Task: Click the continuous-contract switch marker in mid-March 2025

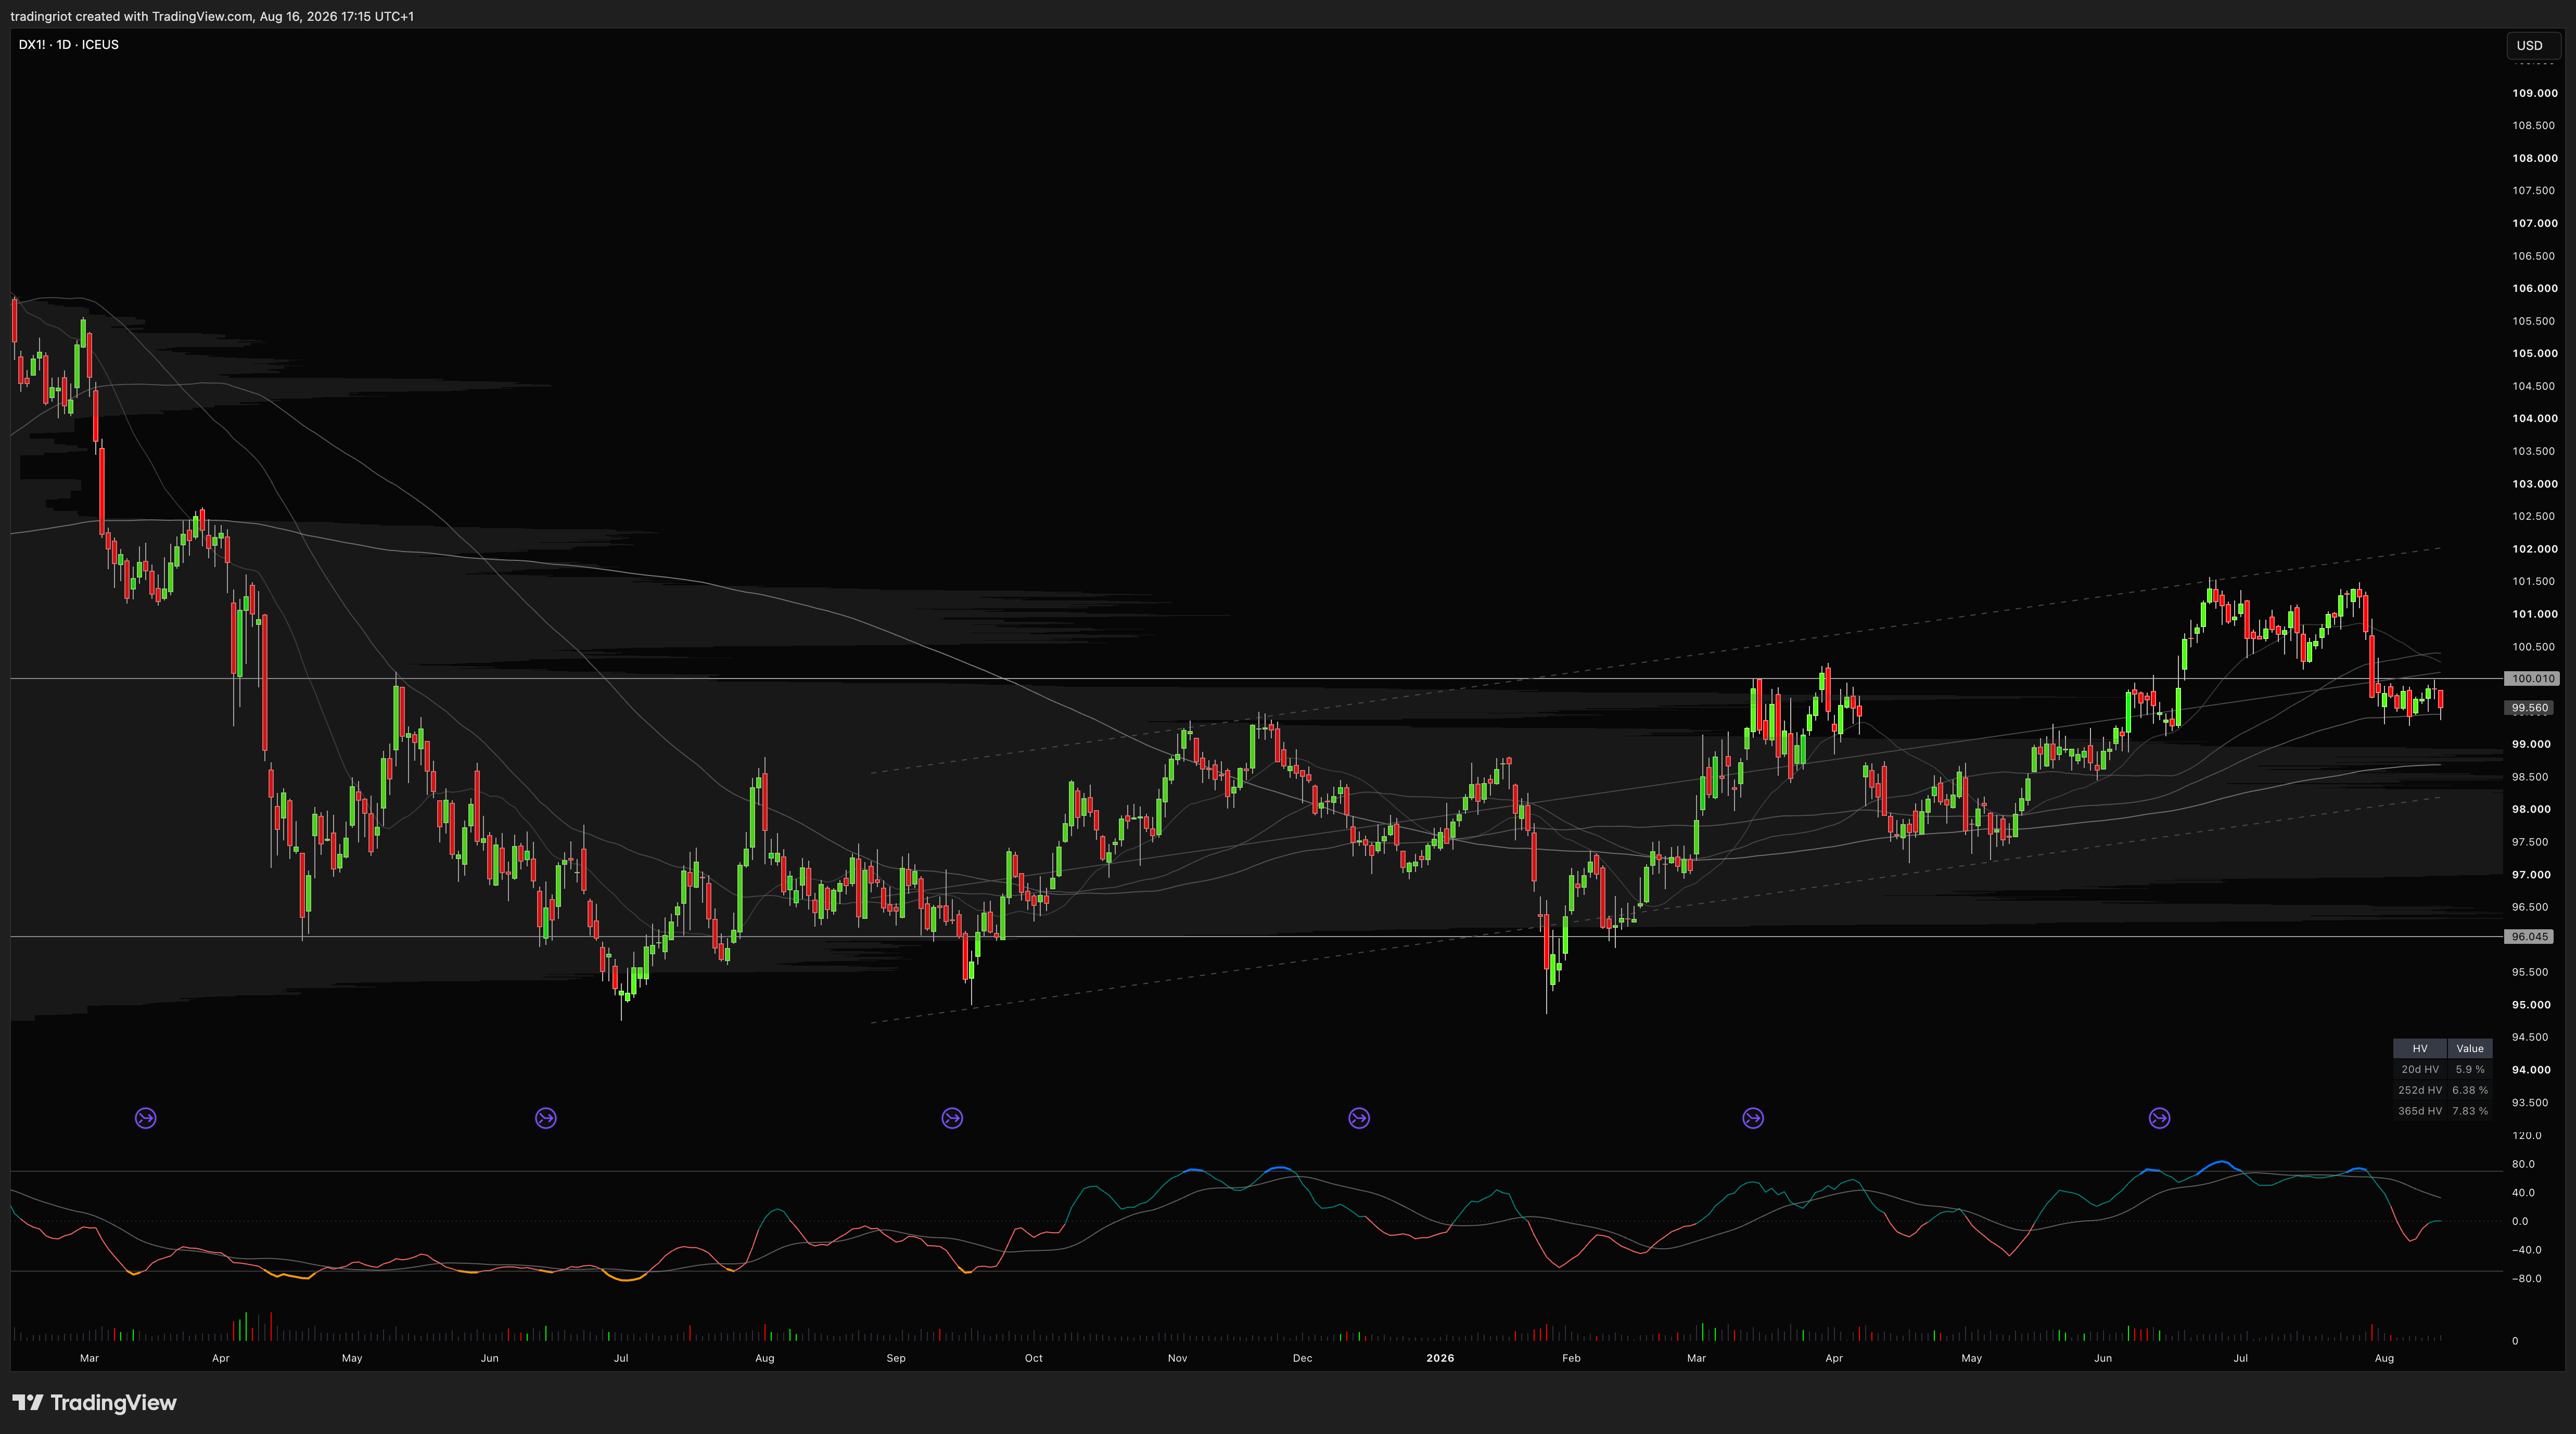Action: 146,1118
